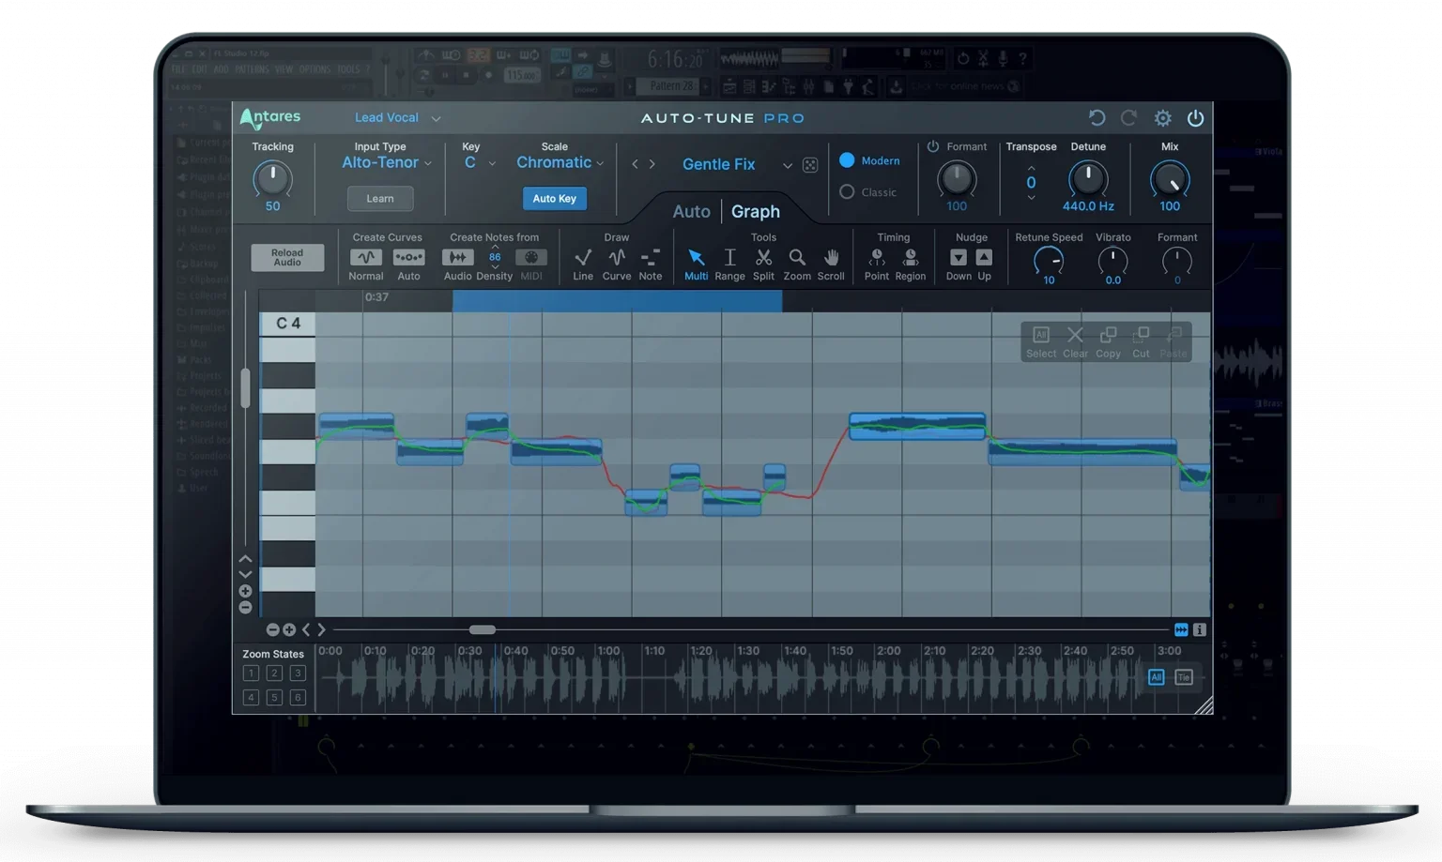Nudge the selection Down
Viewport: 1442px width, 862px height.
pos(959,257)
